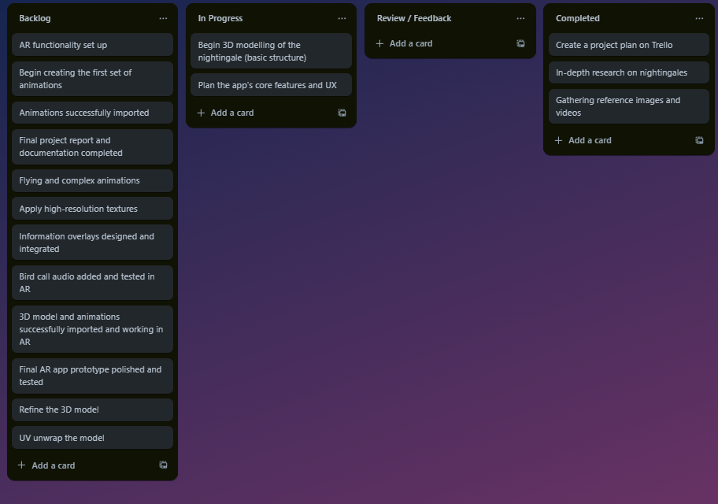Open Backlog list actions menu

[163, 18]
